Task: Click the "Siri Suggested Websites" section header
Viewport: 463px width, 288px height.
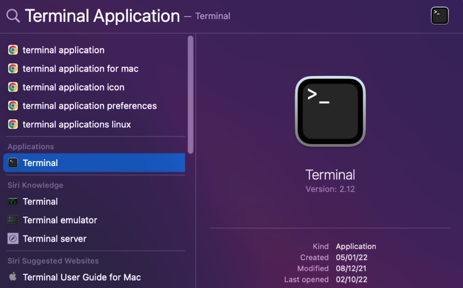Action: (x=53, y=261)
